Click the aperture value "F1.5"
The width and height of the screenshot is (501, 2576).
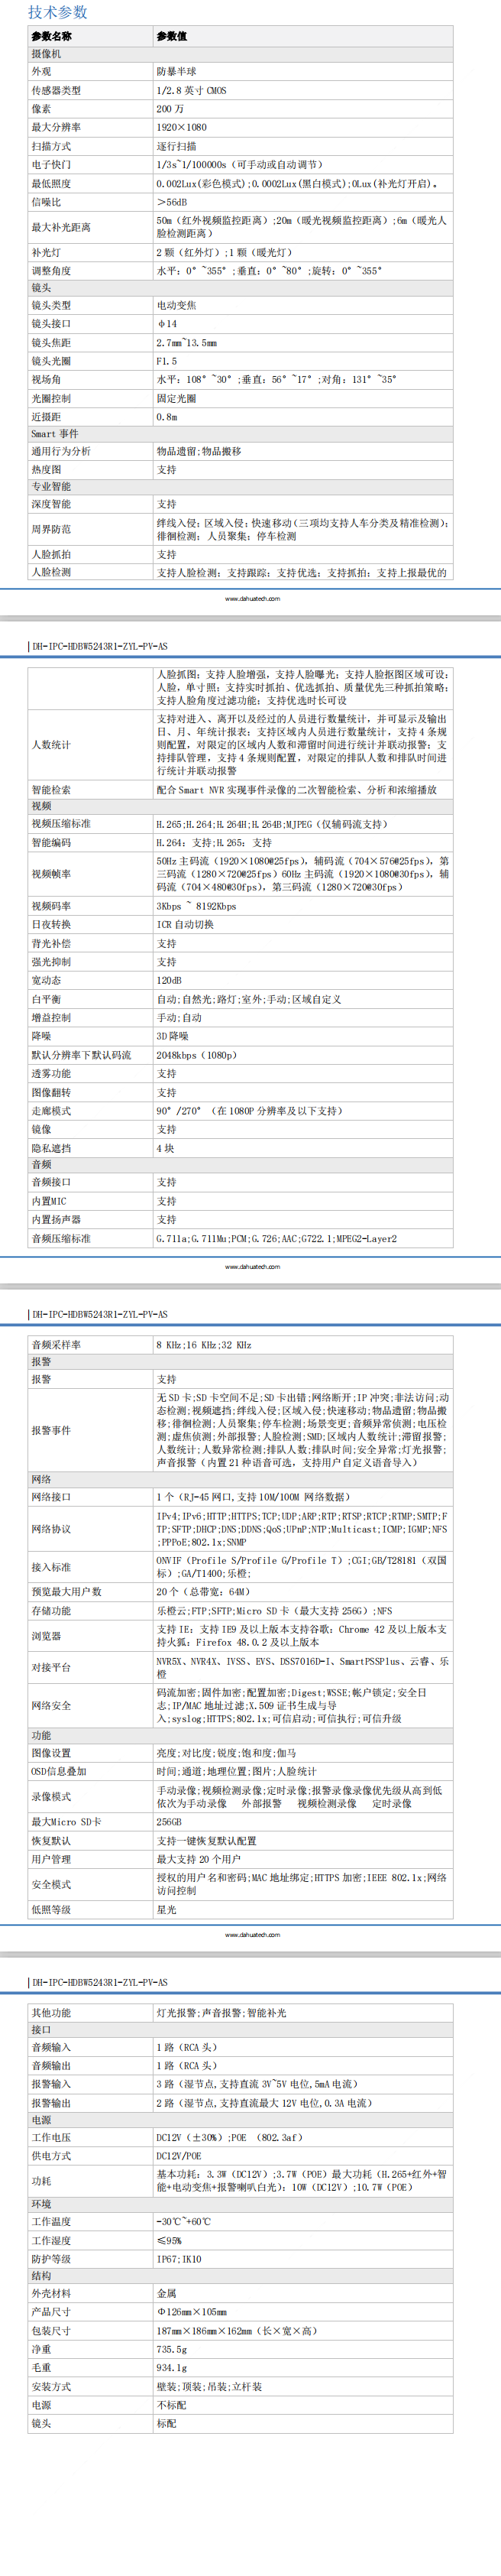click(x=166, y=361)
